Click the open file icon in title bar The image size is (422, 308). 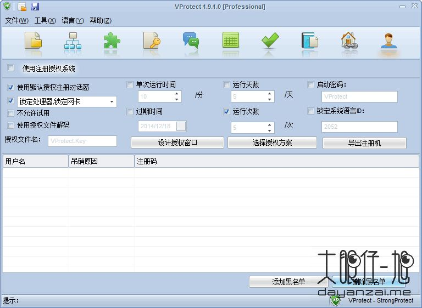22,7
